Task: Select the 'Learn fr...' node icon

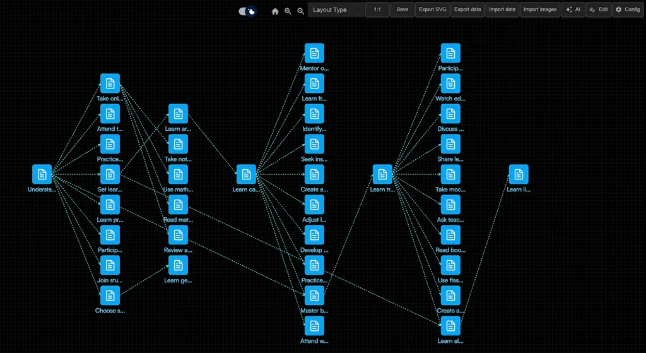Action: 314,83
